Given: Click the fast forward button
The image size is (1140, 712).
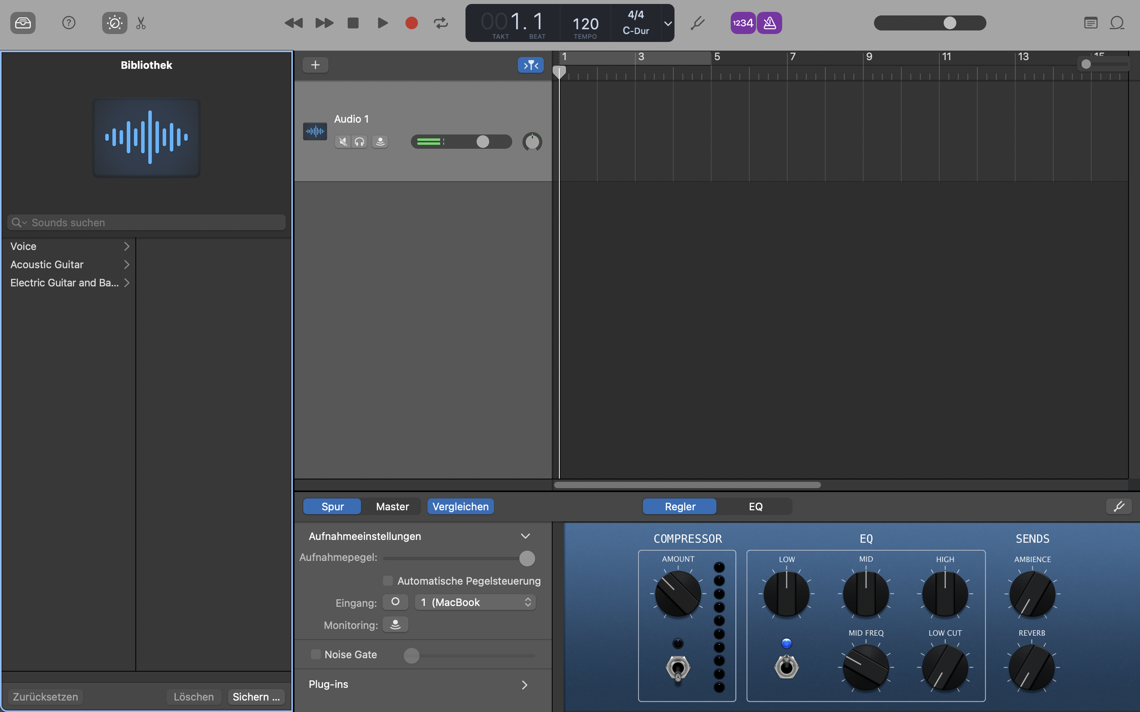Looking at the screenshot, I should 323,22.
